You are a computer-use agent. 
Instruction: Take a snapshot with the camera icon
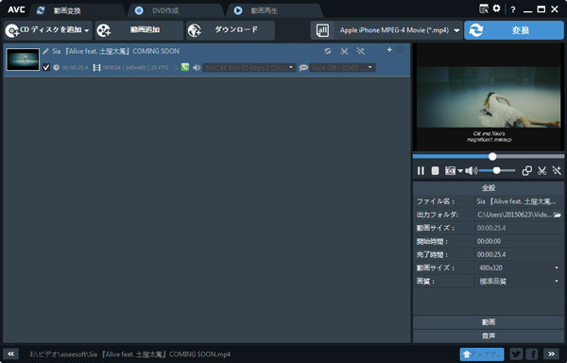click(450, 171)
